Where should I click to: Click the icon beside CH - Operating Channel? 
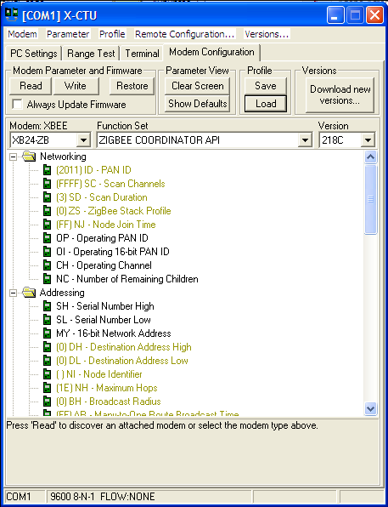(x=48, y=265)
